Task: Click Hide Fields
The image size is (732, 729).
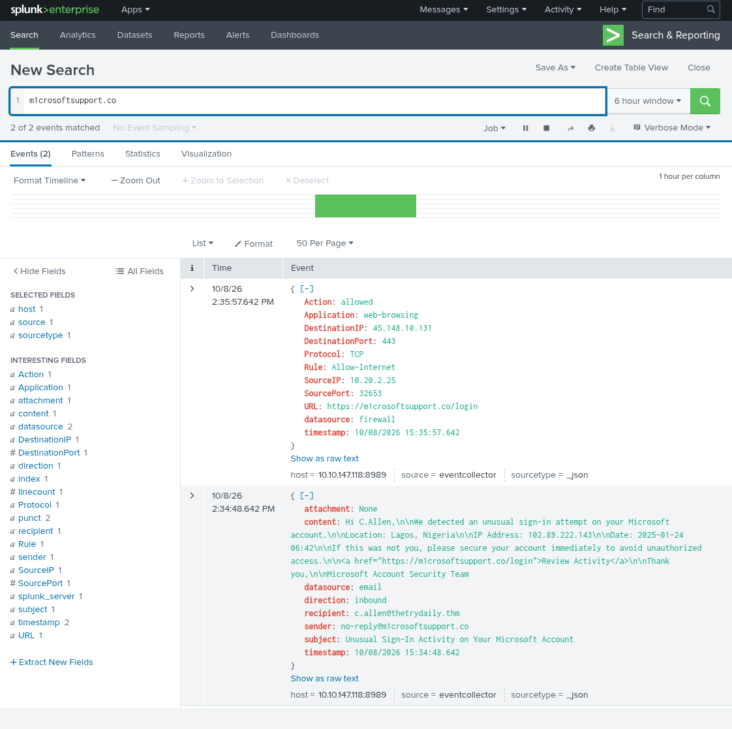Action: click(39, 271)
